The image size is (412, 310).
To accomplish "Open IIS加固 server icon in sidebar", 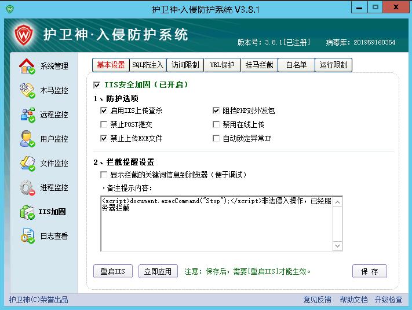I will point(27,212).
